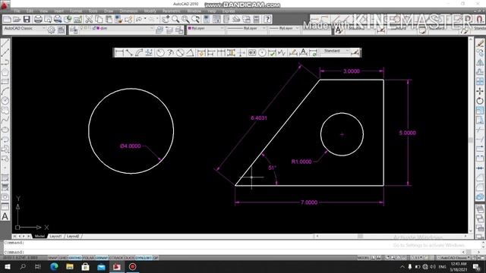Click the Dimension Text Edit icon
The height and width of the screenshot is (273, 486).
point(303,52)
